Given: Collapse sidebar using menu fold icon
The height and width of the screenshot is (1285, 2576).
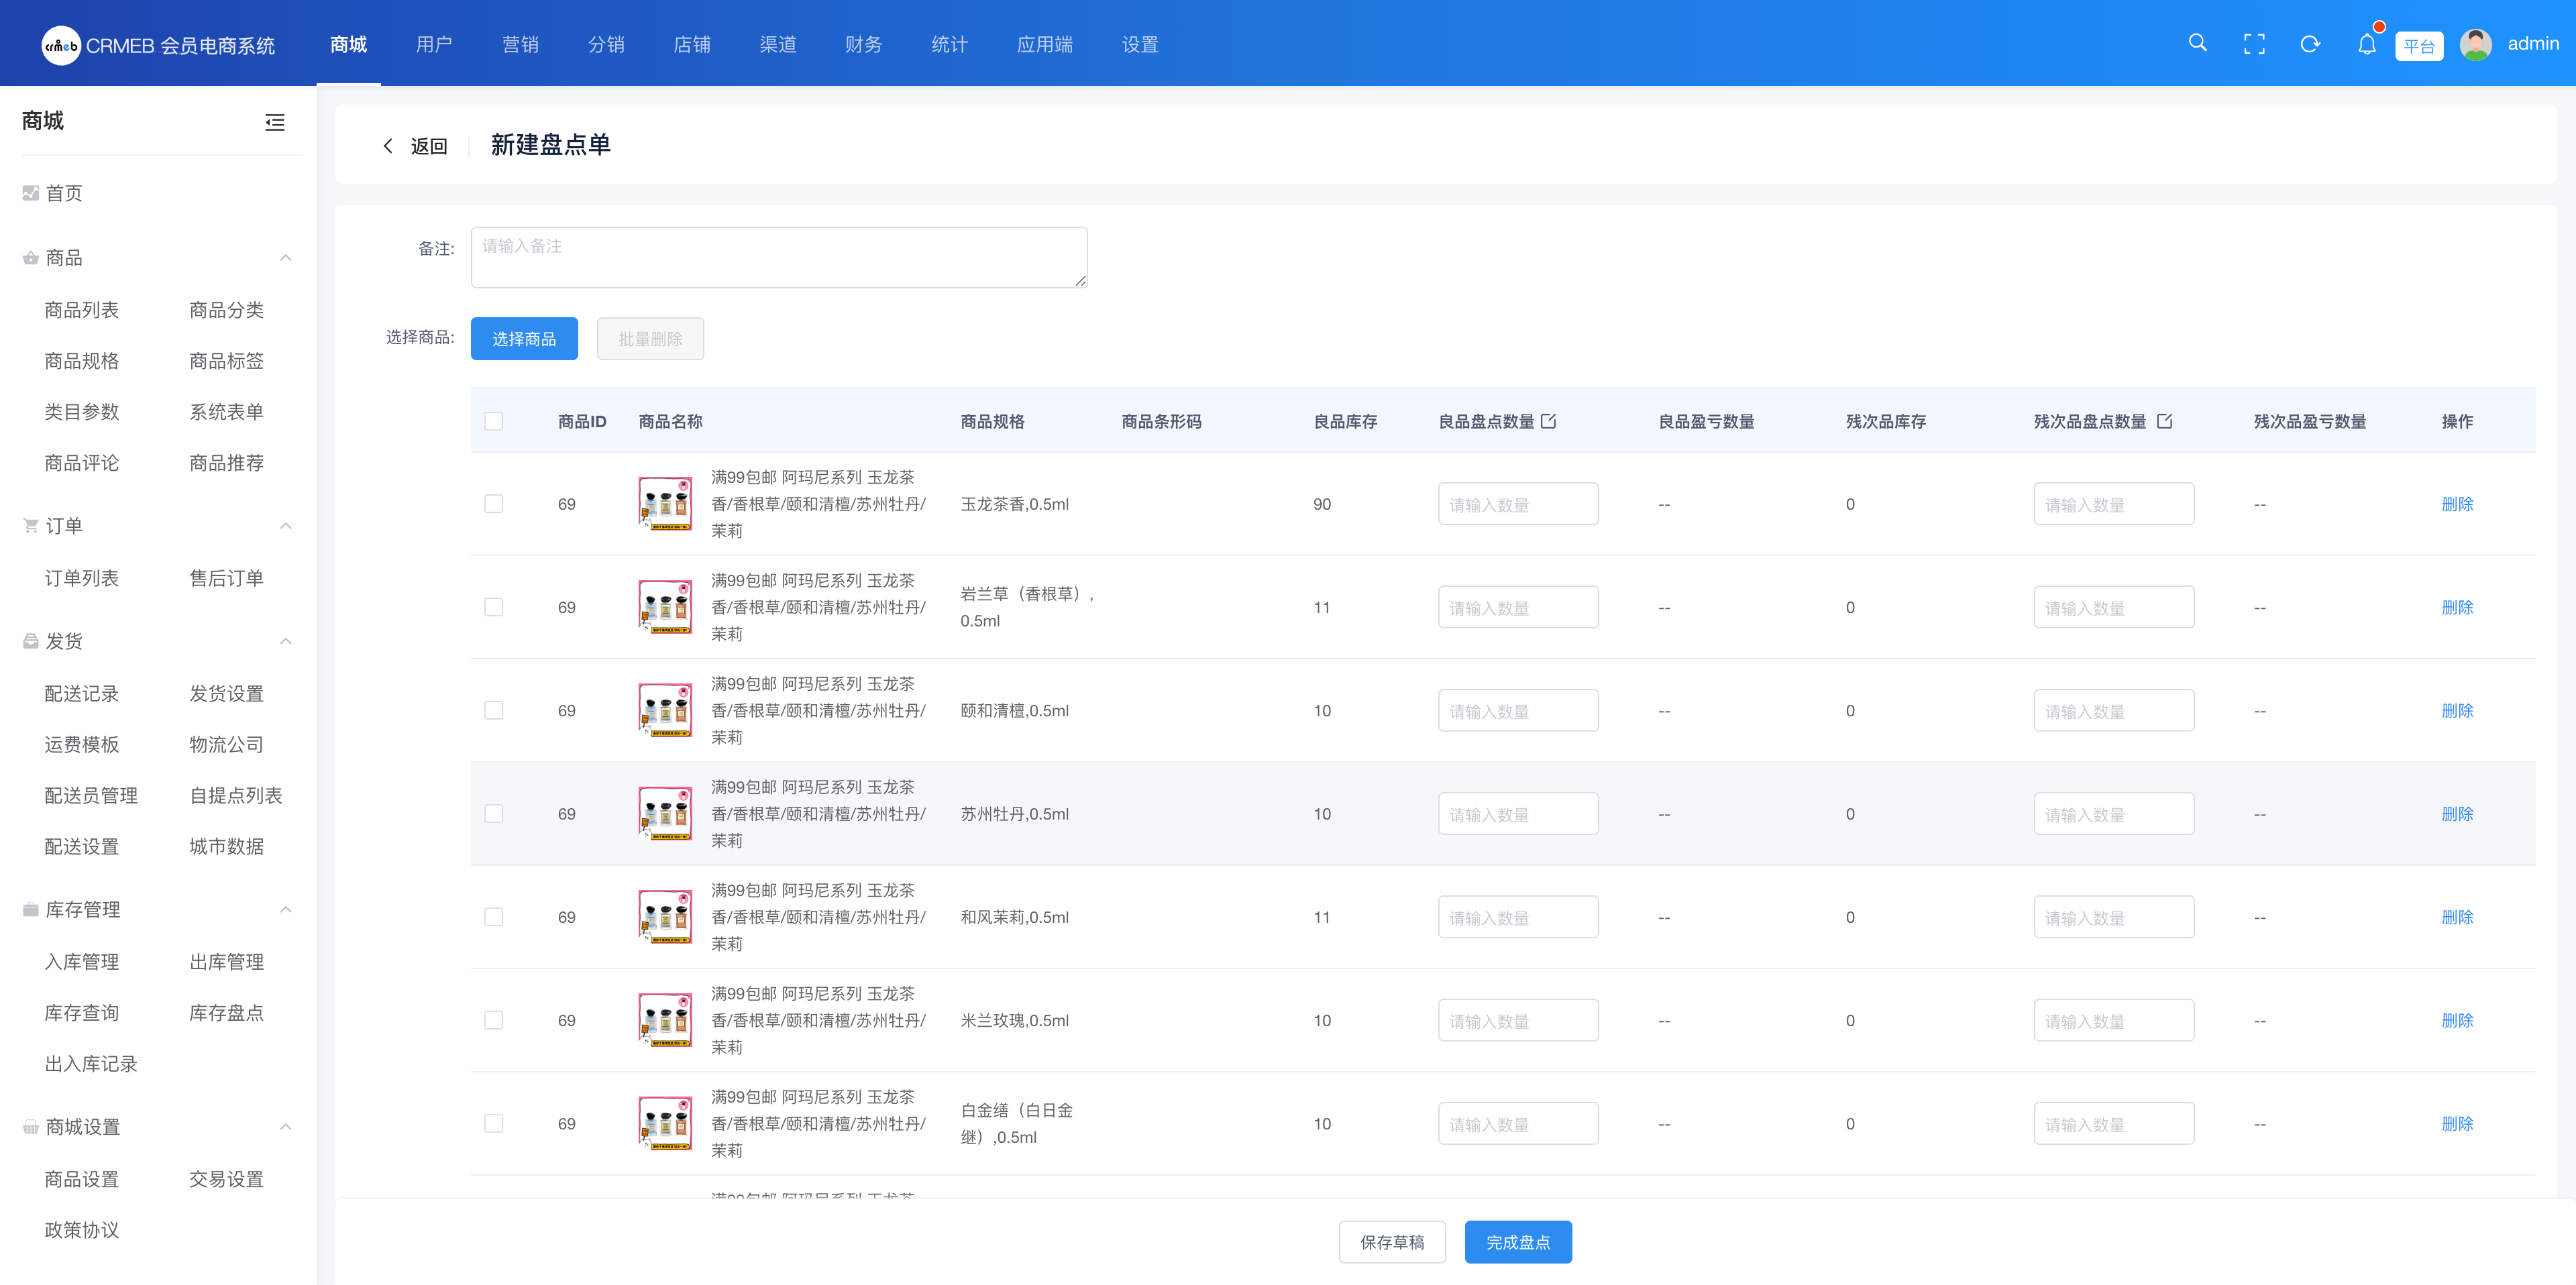Looking at the screenshot, I should point(275,122).
